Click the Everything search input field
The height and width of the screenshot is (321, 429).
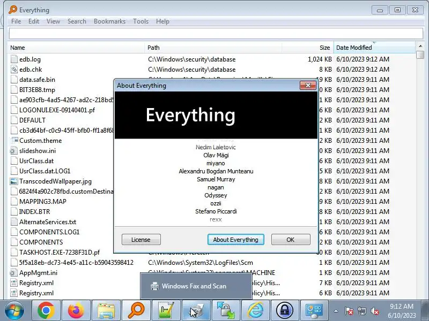[x=216, y=34]
